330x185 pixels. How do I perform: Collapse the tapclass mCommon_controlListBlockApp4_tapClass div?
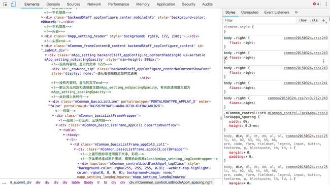coord(78,164)
